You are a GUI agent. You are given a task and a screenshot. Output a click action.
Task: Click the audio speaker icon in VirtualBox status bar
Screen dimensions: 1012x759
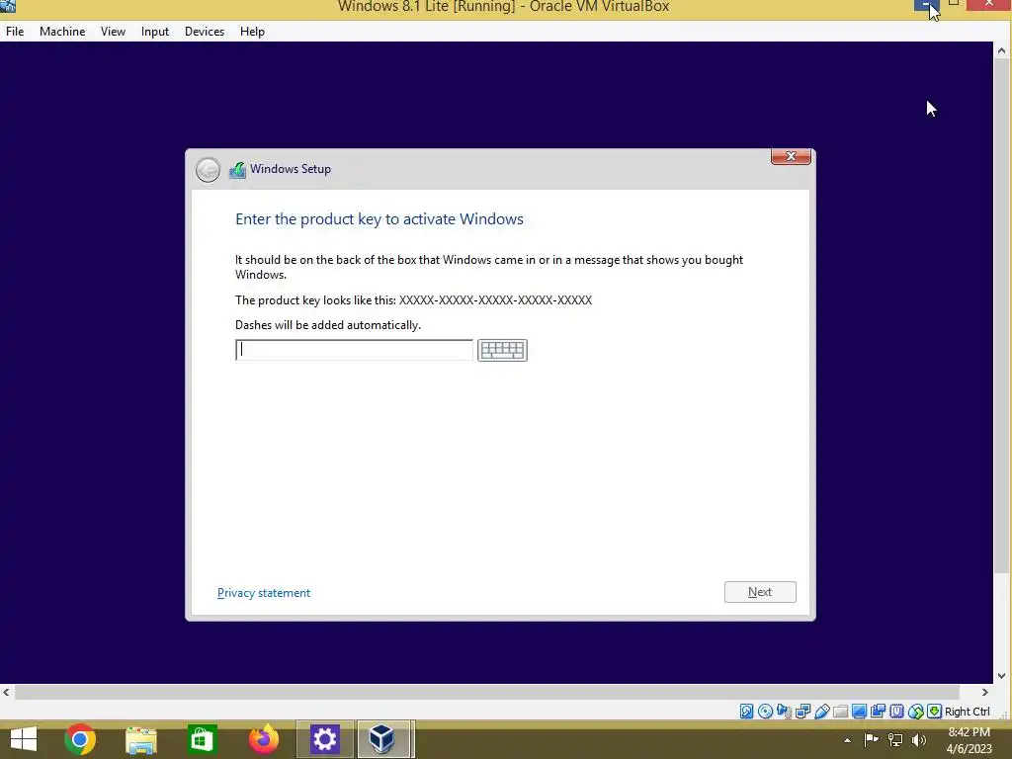pyautogui.click(x=784, y=712)
